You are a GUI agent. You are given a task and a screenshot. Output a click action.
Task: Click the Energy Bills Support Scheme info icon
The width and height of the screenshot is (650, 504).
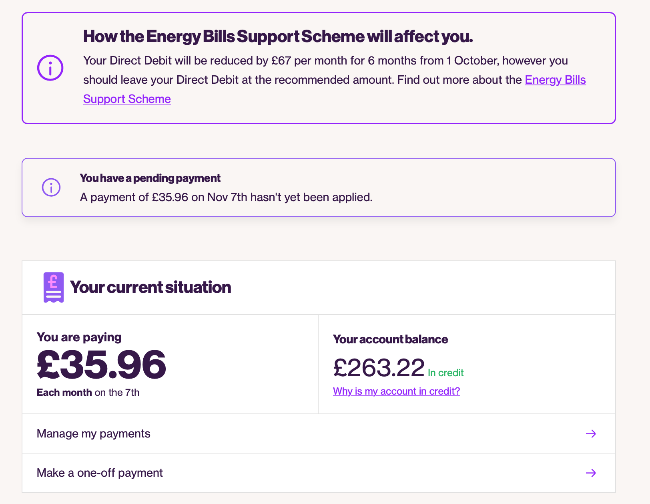[x=50, y=68]
